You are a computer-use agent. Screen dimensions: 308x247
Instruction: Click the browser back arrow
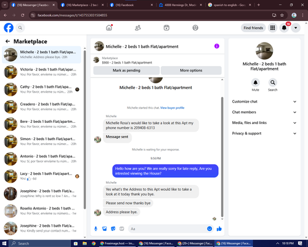(6, 15)
